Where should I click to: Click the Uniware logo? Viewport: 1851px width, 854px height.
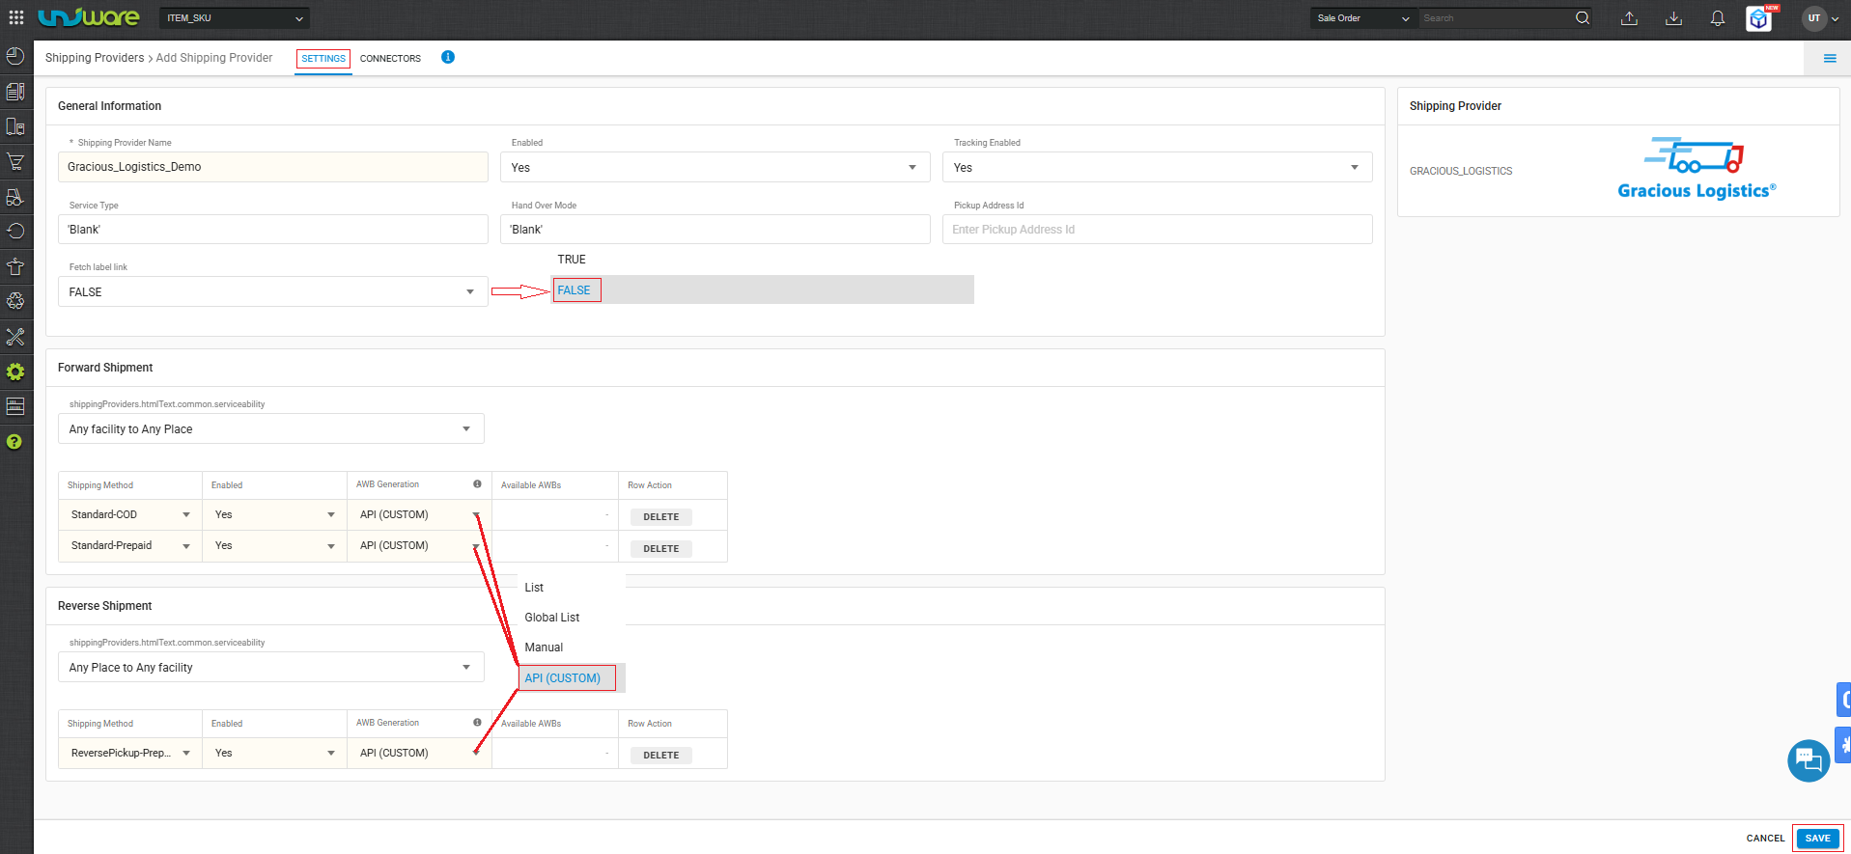(x=89, y=17)
